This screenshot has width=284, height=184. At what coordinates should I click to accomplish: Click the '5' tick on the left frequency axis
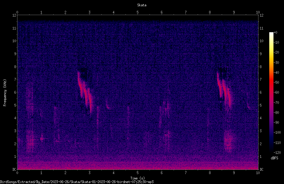point(15,105)
